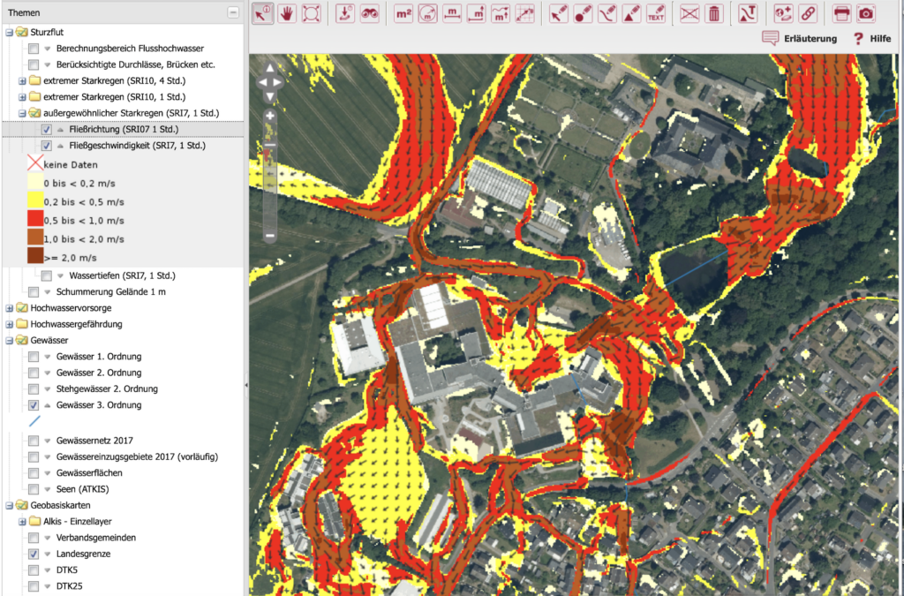Click the trash can delete icon

(714, 13)
